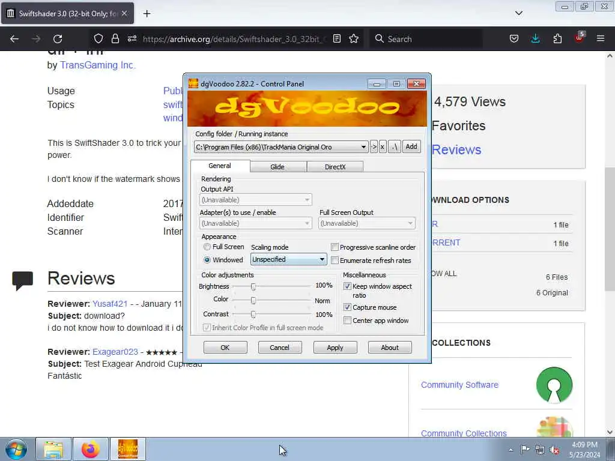Viewport: 615px width, 461px height.
Task: Open Firefox extensions puzzle icon
Action: [557, 38]
